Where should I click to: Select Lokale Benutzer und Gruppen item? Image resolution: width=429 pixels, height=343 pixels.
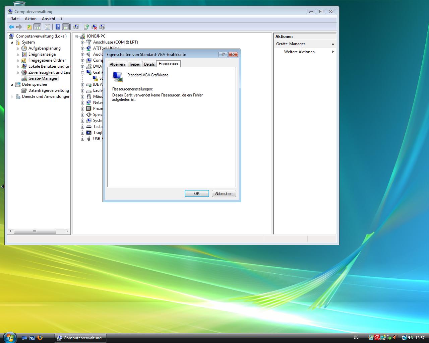coord(49,66)
